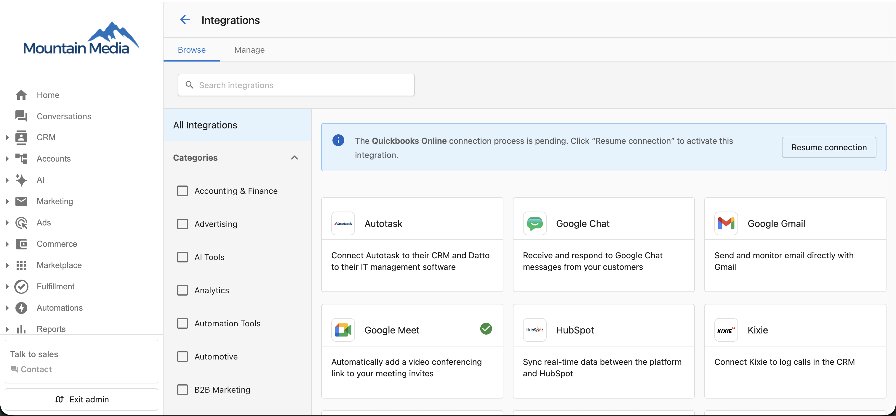Click the magnifier icon in search box
This screenshot has height=416, width=896.
tap(189, 85)
